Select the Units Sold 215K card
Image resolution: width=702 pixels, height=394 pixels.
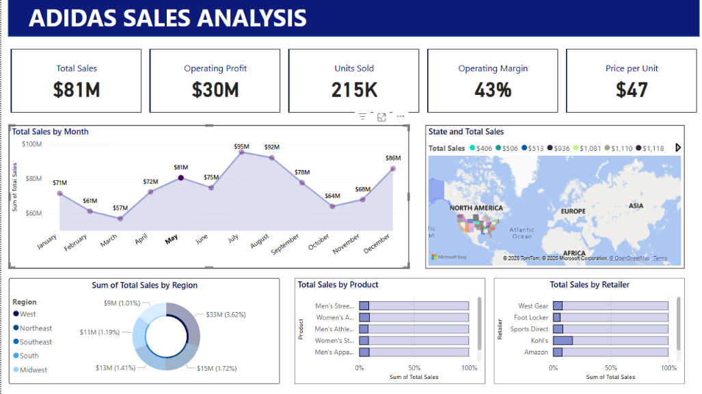[353, 81]
